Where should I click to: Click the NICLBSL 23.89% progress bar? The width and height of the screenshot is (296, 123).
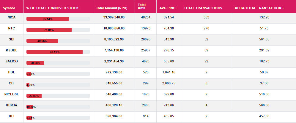click(58, 96)
